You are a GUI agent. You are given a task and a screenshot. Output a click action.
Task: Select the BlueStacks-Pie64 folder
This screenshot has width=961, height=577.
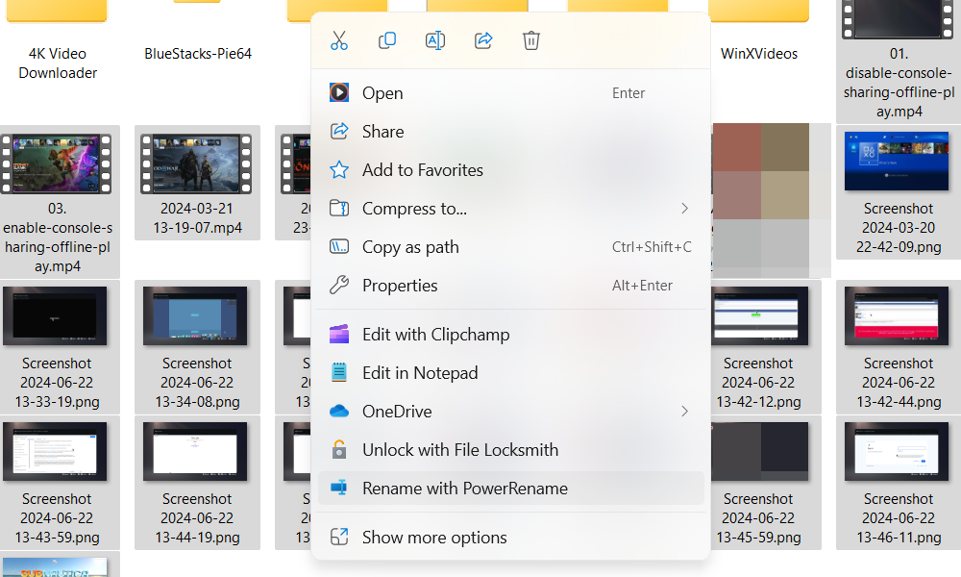tap(197, 34)
